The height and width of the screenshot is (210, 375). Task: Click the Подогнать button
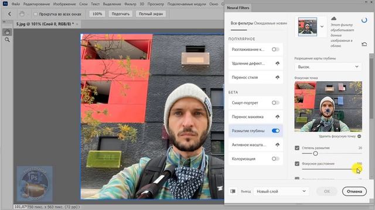[120, 14]
